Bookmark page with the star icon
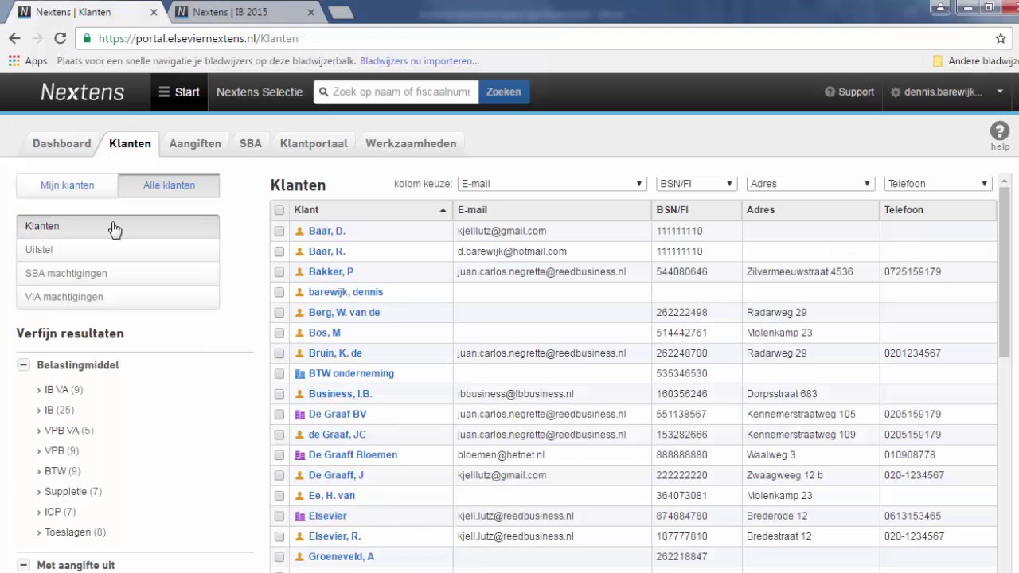This screenshot has width=1019, height=573. coord(1001,38)
